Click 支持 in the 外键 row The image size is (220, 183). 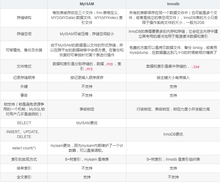[x=173, y=87]
